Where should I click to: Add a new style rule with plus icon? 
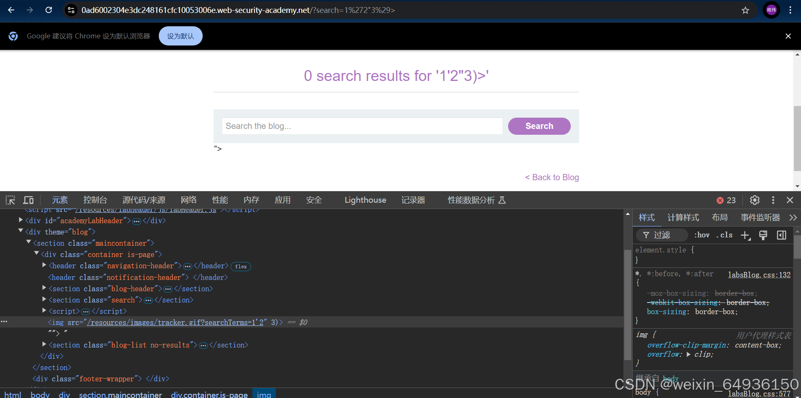[x=746, y=236]
